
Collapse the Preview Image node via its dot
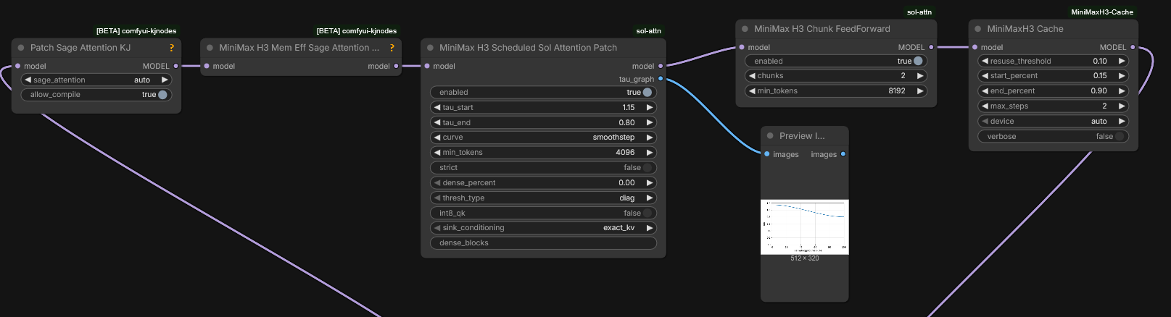click(770, 135)
